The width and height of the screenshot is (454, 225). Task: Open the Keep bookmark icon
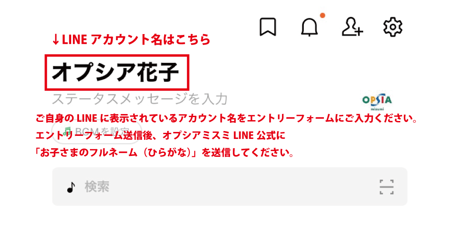pos(268,27)
